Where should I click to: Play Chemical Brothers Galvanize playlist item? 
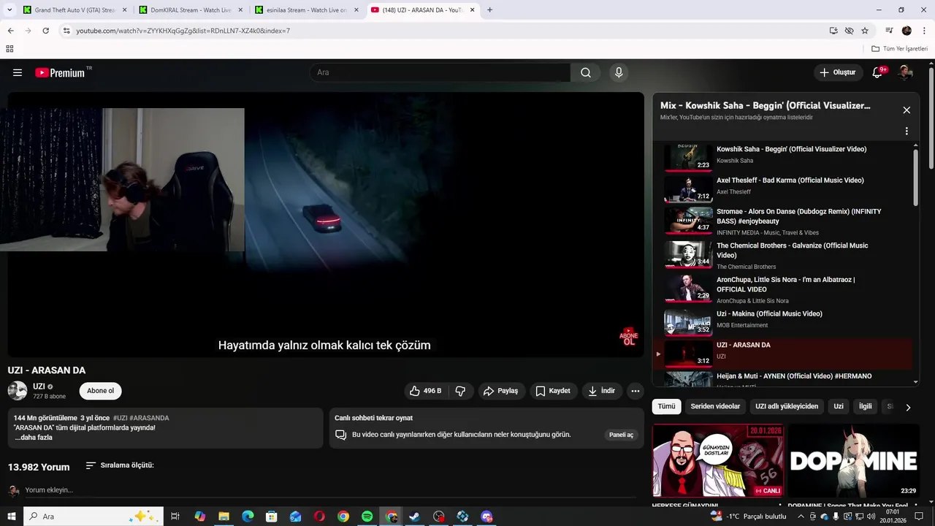(787, 255)
